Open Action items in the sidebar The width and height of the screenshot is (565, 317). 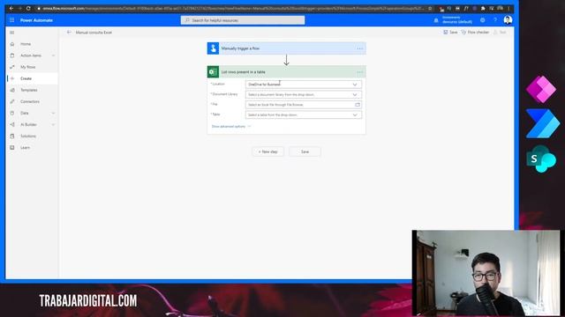coord(31,55)
